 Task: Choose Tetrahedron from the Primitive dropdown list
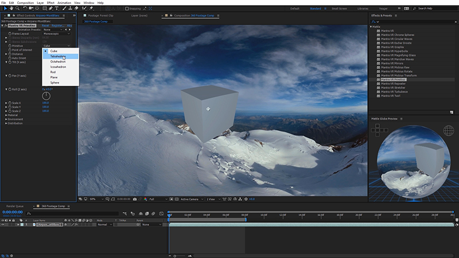point(57,56)
